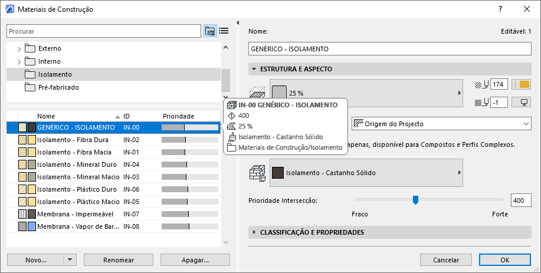Viewport: 541px width, 273px height.
Task: Expand the Interno folder
Action: tap(19, 61)
